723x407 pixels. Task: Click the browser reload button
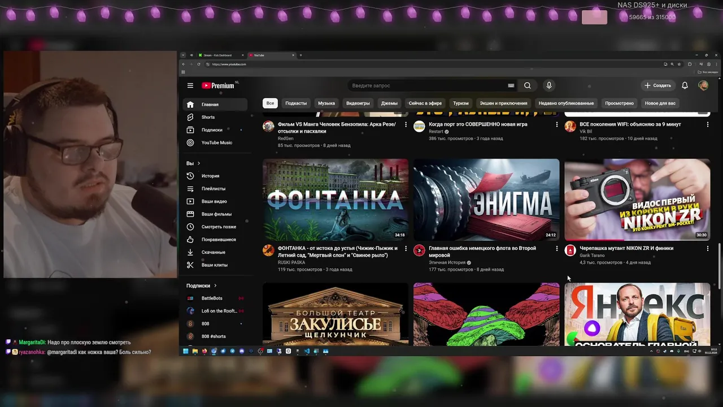pyautogui.click(x=199, y=64)
